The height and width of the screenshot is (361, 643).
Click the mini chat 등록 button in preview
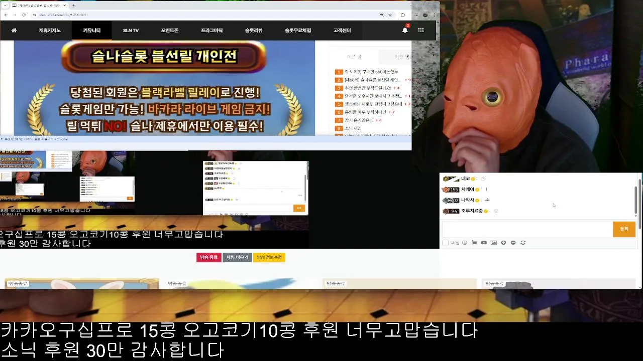point(299,208)
